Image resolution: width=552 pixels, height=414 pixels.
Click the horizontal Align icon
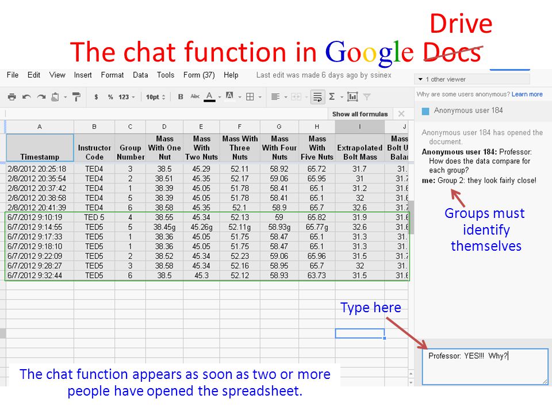pyautogui.click(x=275, y=97)
